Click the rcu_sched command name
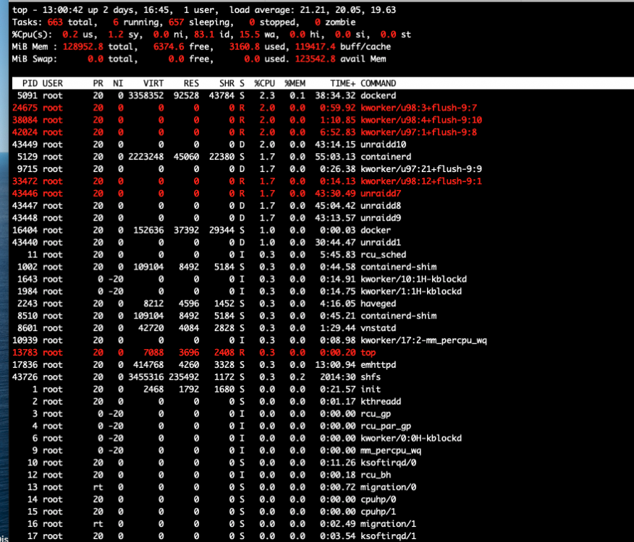Image resolution: width=634 pixels, height=542 pixels. [384, 255]
